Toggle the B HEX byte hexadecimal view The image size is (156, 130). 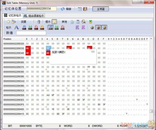51,27
